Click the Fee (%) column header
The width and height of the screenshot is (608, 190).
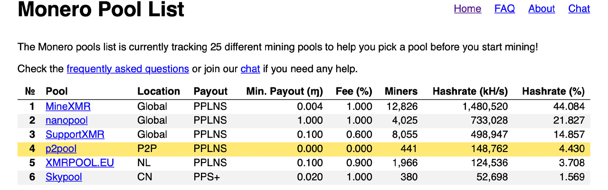point(354,92)
